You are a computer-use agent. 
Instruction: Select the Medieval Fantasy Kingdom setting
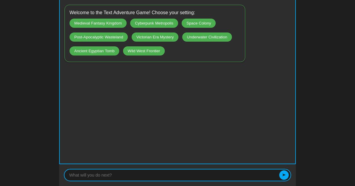click(x=98, y=23)
